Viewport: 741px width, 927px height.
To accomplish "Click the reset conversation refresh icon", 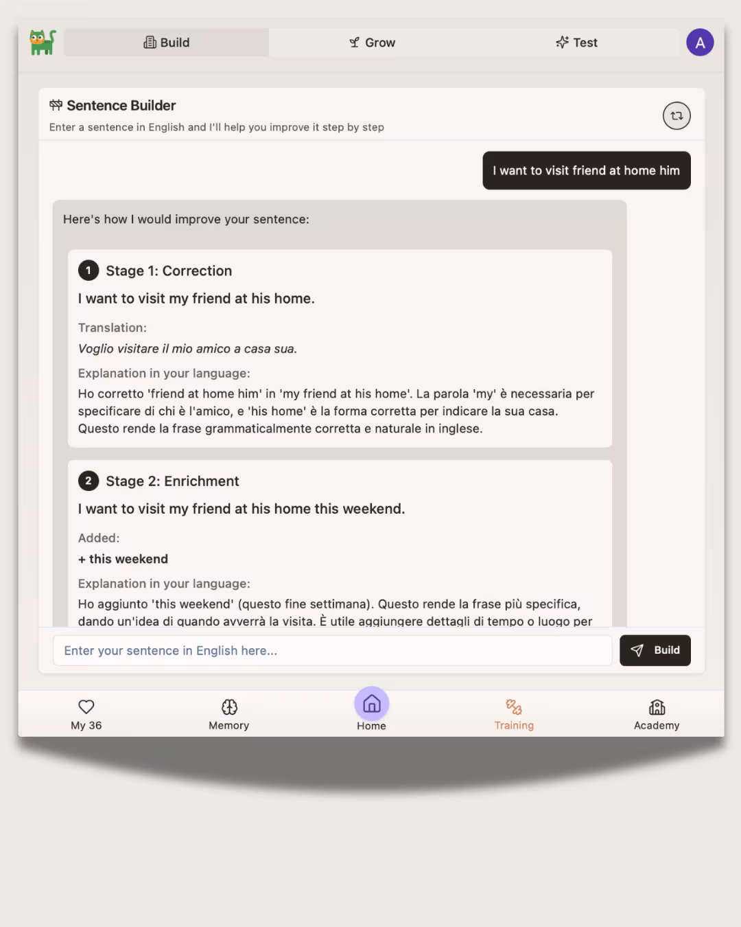I will [677, 116].
